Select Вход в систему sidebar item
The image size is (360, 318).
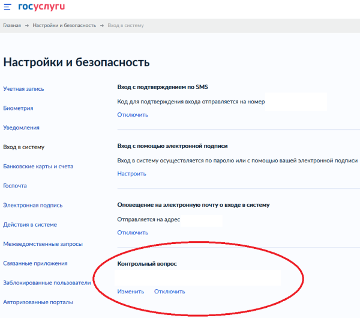click(23, 147)
